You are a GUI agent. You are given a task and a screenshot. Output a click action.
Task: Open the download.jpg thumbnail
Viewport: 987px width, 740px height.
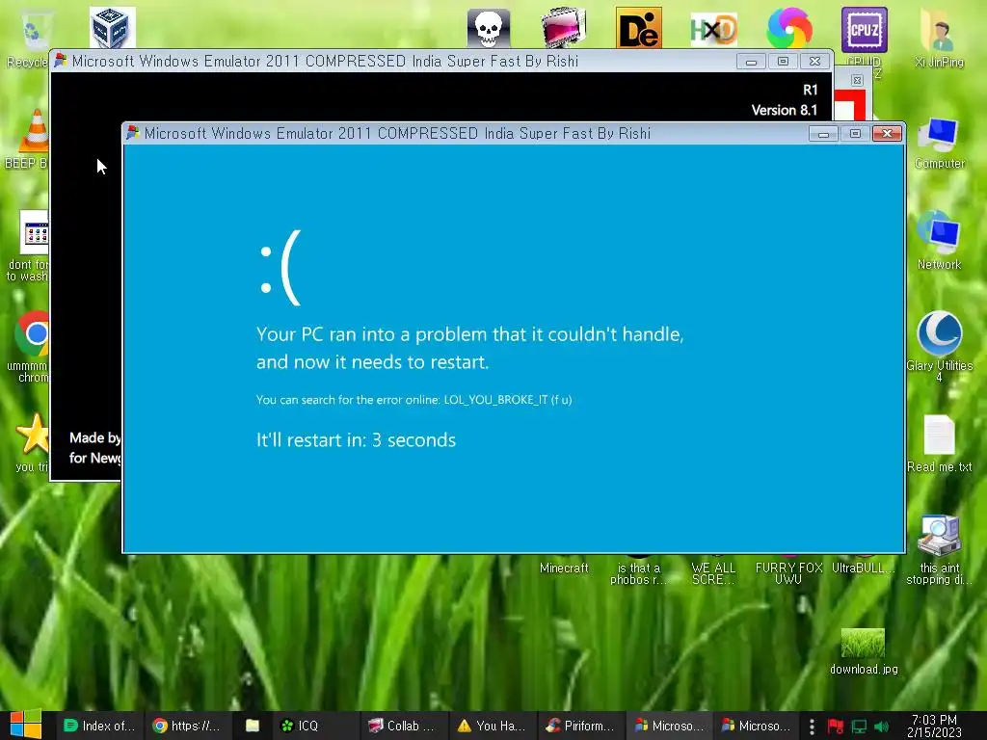(x=864, y=651)
